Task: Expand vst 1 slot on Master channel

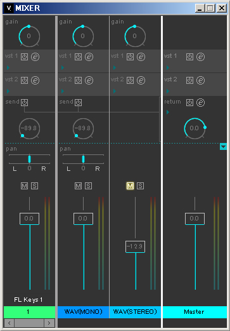Action: (x=168, y=67)
